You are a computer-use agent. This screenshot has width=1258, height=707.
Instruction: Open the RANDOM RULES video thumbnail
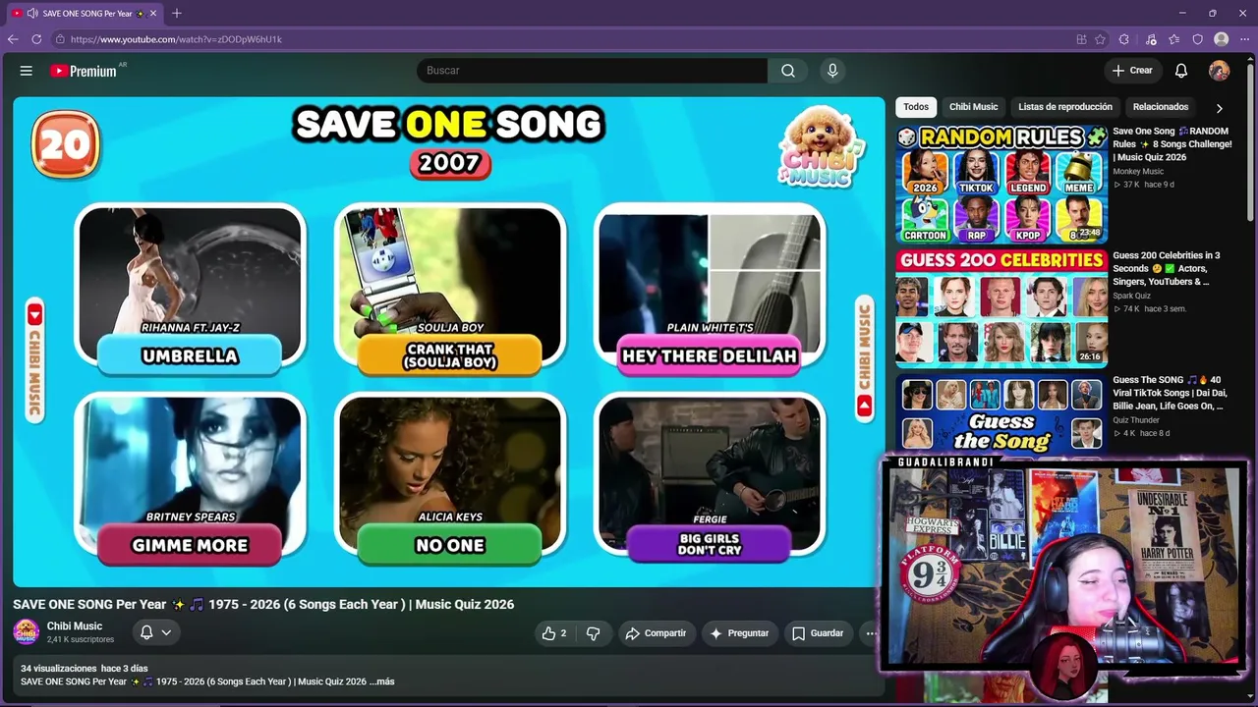pos(1001,184)
